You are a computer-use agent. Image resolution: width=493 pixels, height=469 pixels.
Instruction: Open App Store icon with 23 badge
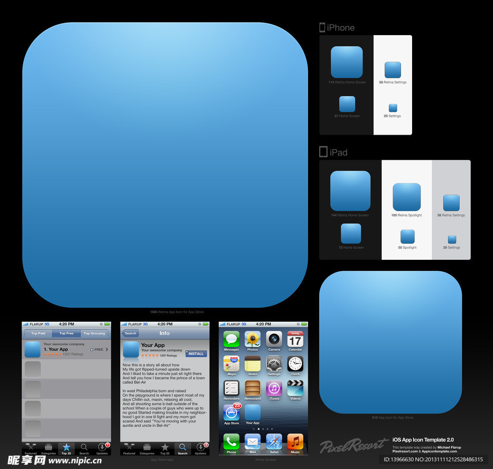click(231, 413)
